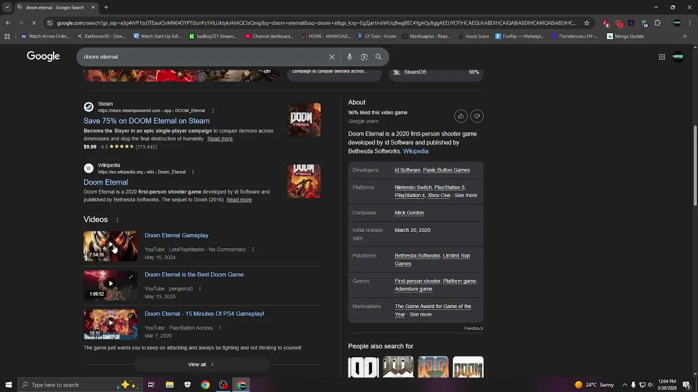Open the Google account avatar

coord(678,56)
